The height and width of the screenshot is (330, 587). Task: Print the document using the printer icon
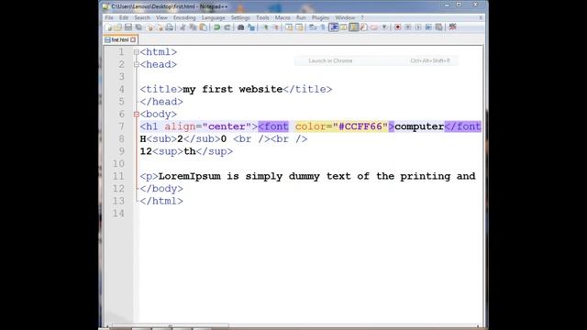click(x=170, y=27)
